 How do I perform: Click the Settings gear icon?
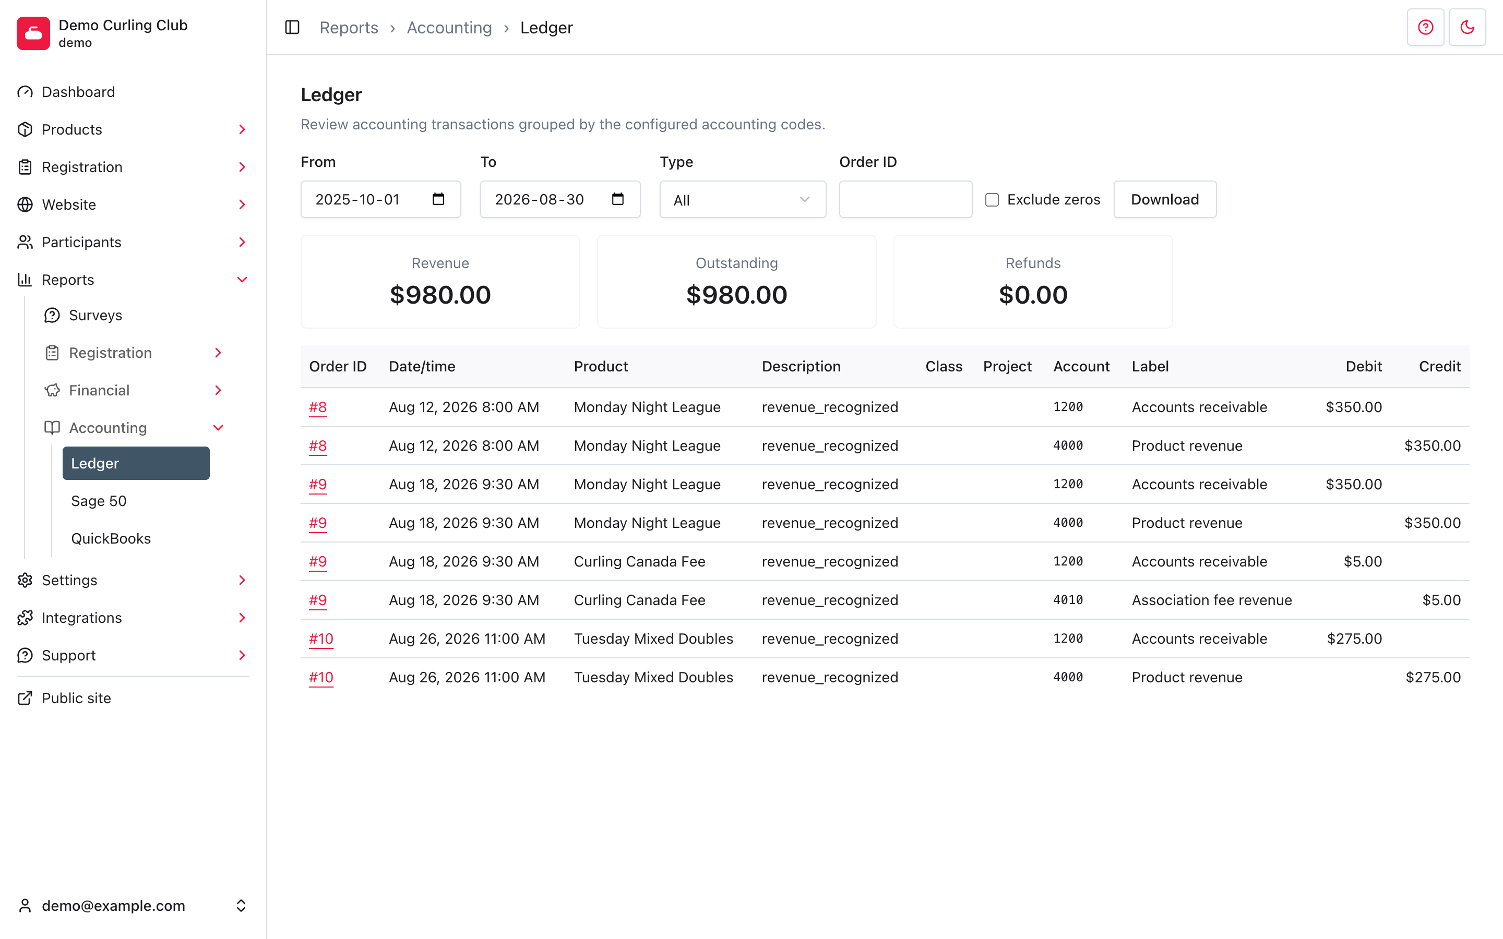pos(25,580)
